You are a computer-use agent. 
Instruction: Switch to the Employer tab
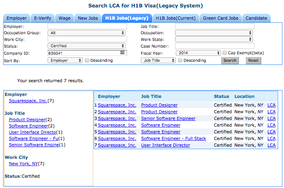point(17,18)
